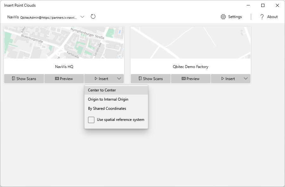
Task: Show Scans for Qbitec Demo Factory
Action: [151, 78]
